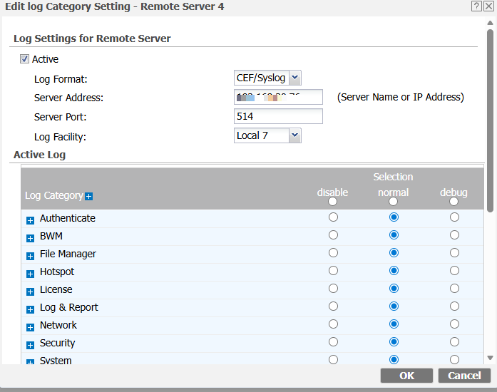
Task: Click the vertical scrollbar down arrow
Action: click(490, 358)
